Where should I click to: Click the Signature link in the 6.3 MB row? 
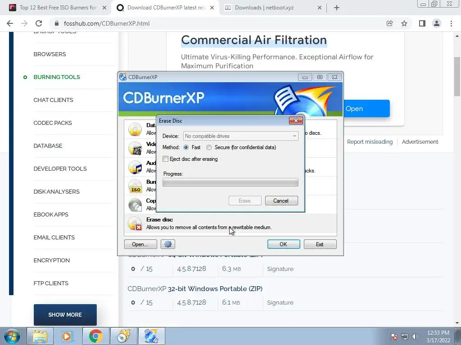280,269
